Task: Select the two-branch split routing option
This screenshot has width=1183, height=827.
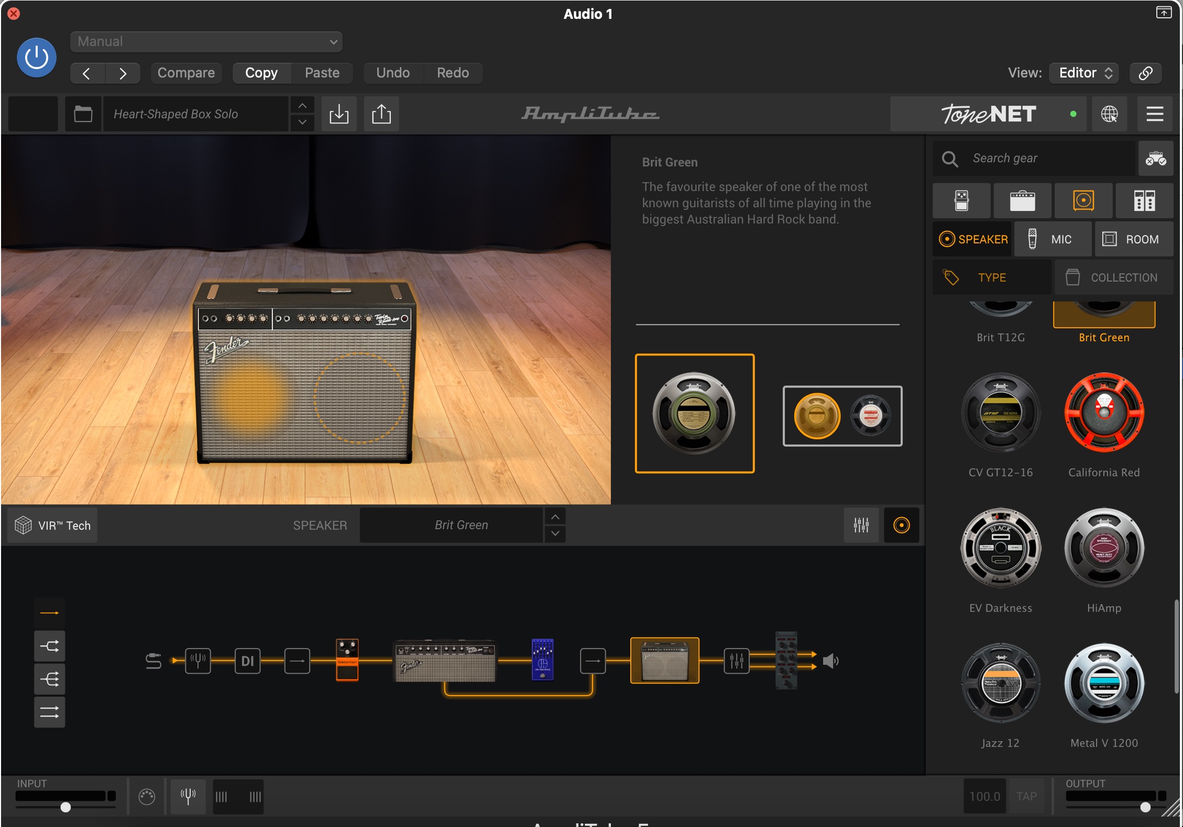Action: [x=50, y=646]
